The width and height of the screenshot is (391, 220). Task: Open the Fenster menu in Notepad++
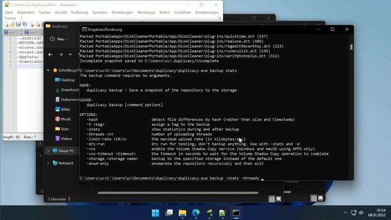(10, 18)
